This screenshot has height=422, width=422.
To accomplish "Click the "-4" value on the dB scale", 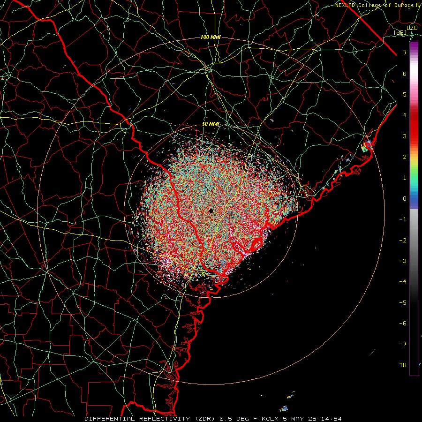I will point(403,282).
